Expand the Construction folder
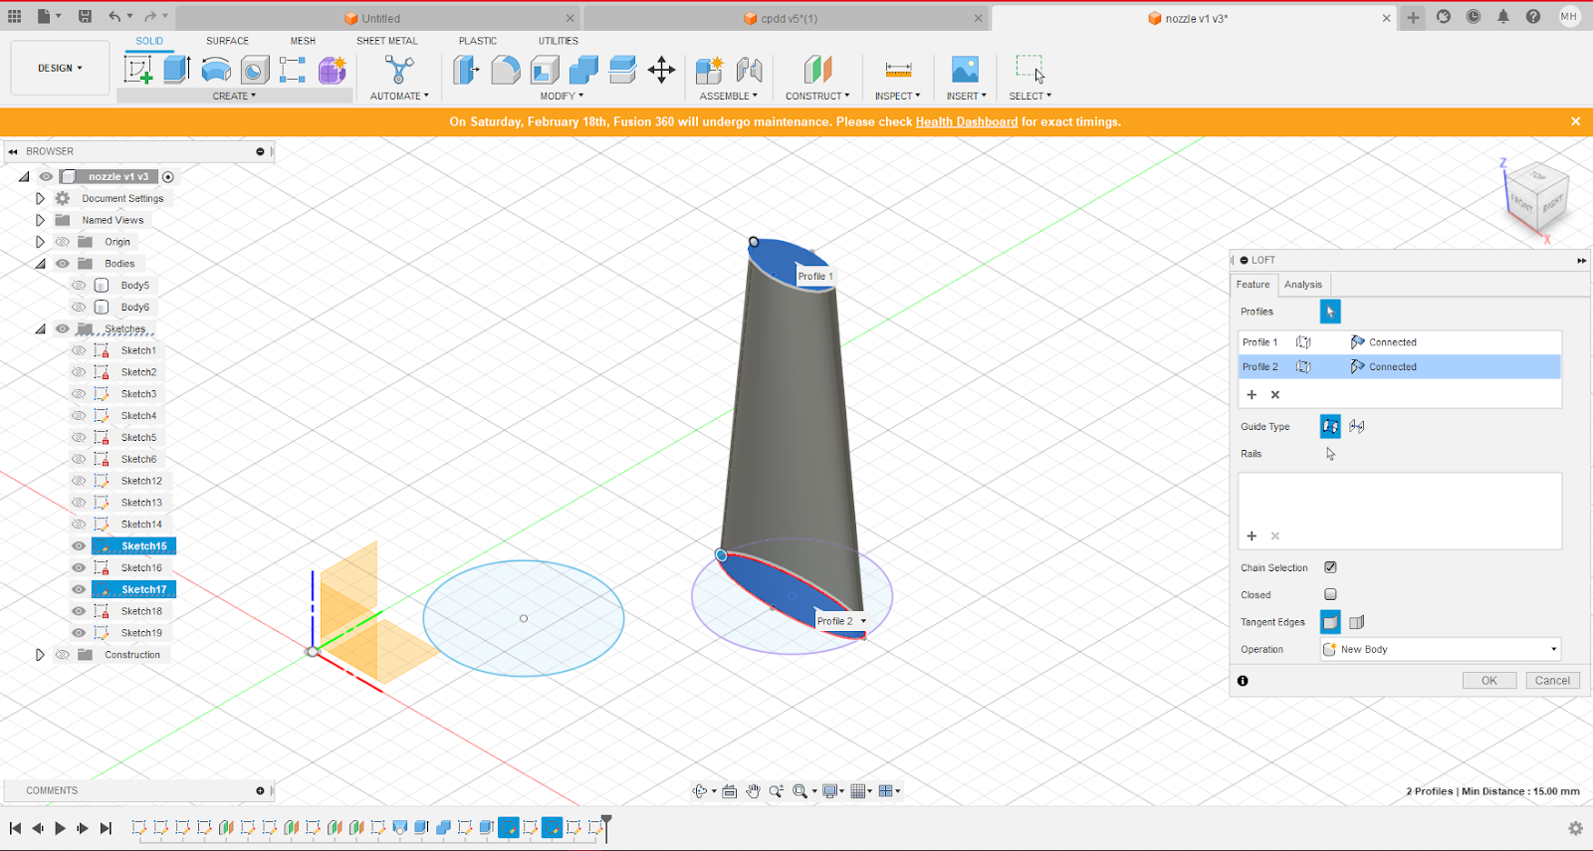The width and height of the screenshot is (1593, 851). tap(40, 655)
